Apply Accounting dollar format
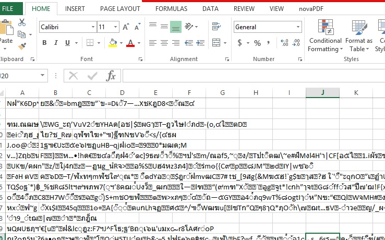385x240 pixels. point(239,43)
